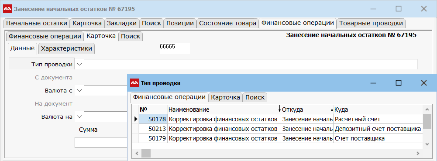Image resolution: width=437 pixels, height=161 pixels.
Task: Switch to the Характеристики sub-tab
Action: [66, 48]
